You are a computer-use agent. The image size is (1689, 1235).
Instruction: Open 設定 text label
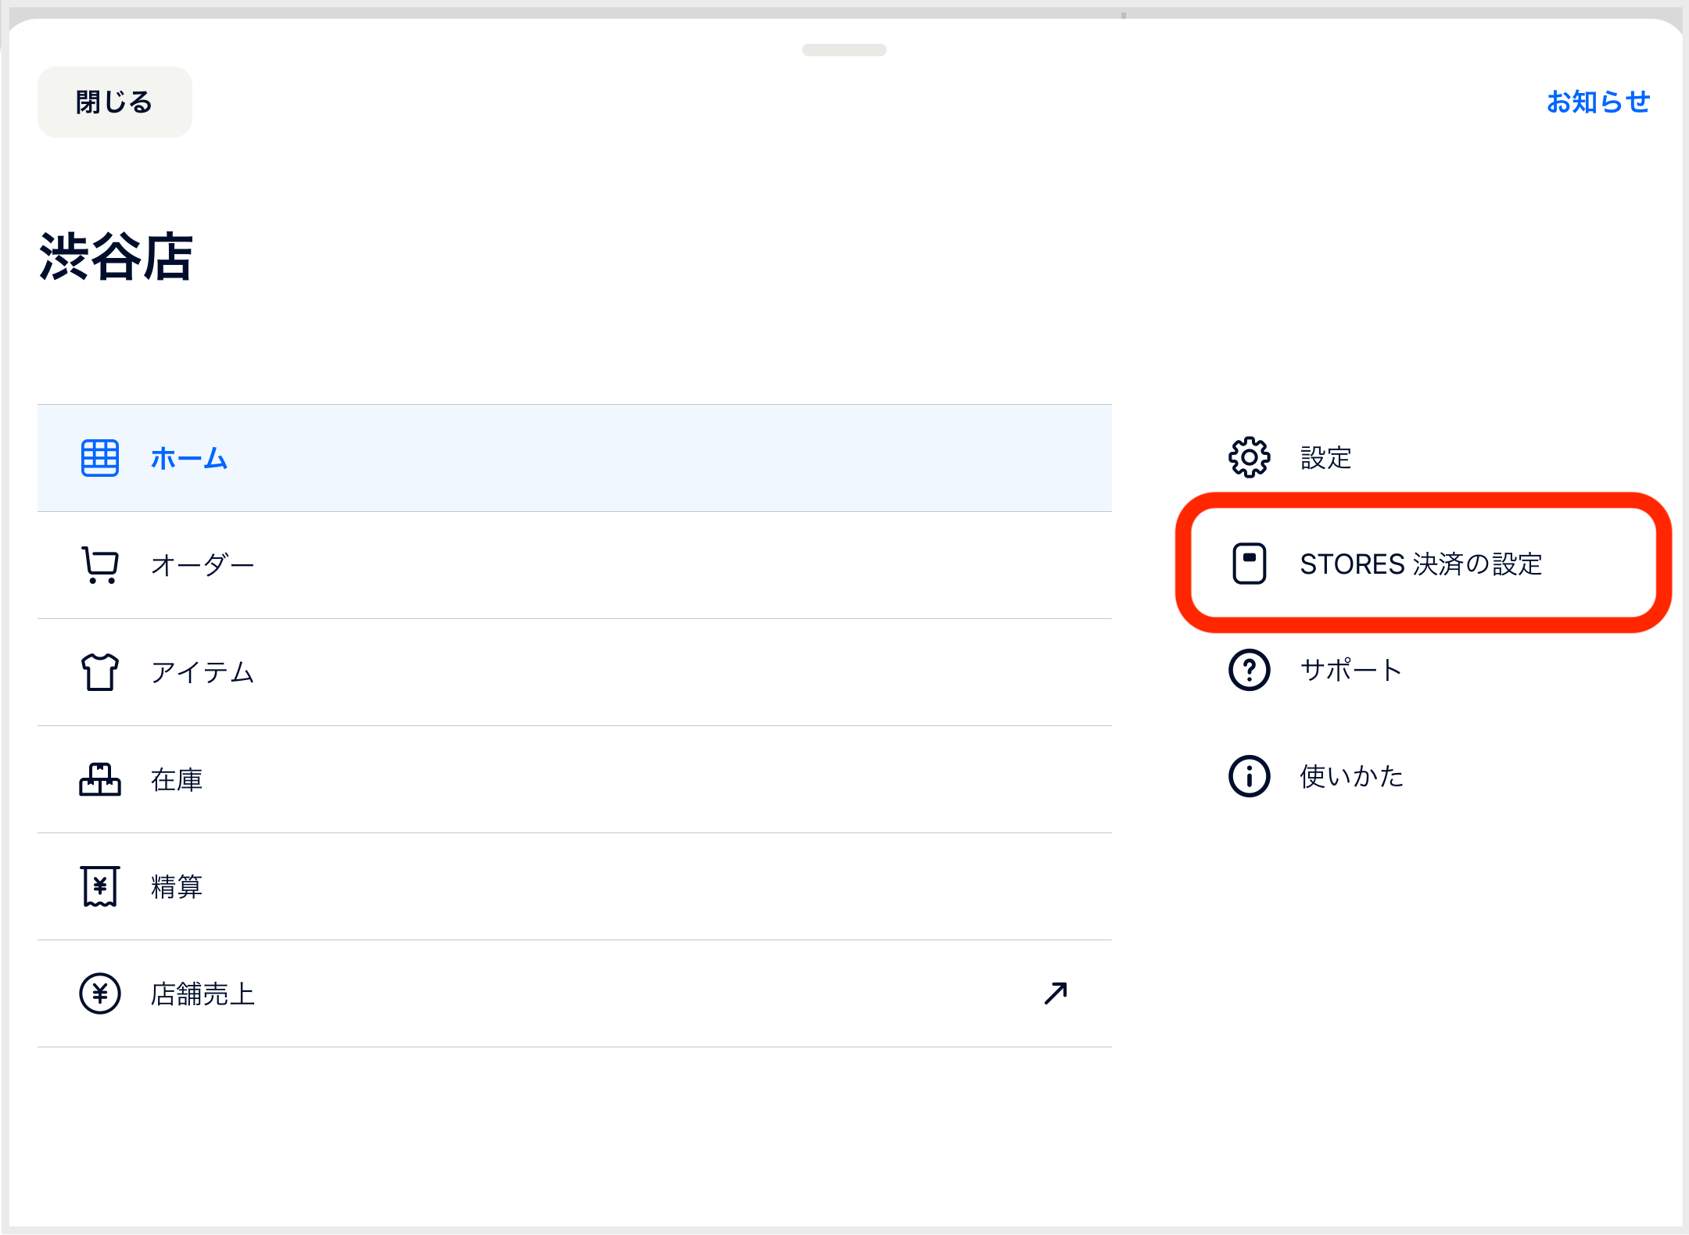point(1326,458)
